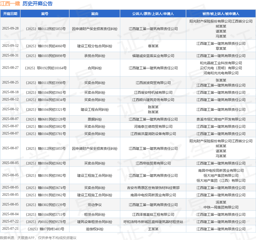Viewport: 256px width, 240px height.
Task: Select case number (2025)内0102民初9578号
Action: point(46,222)
